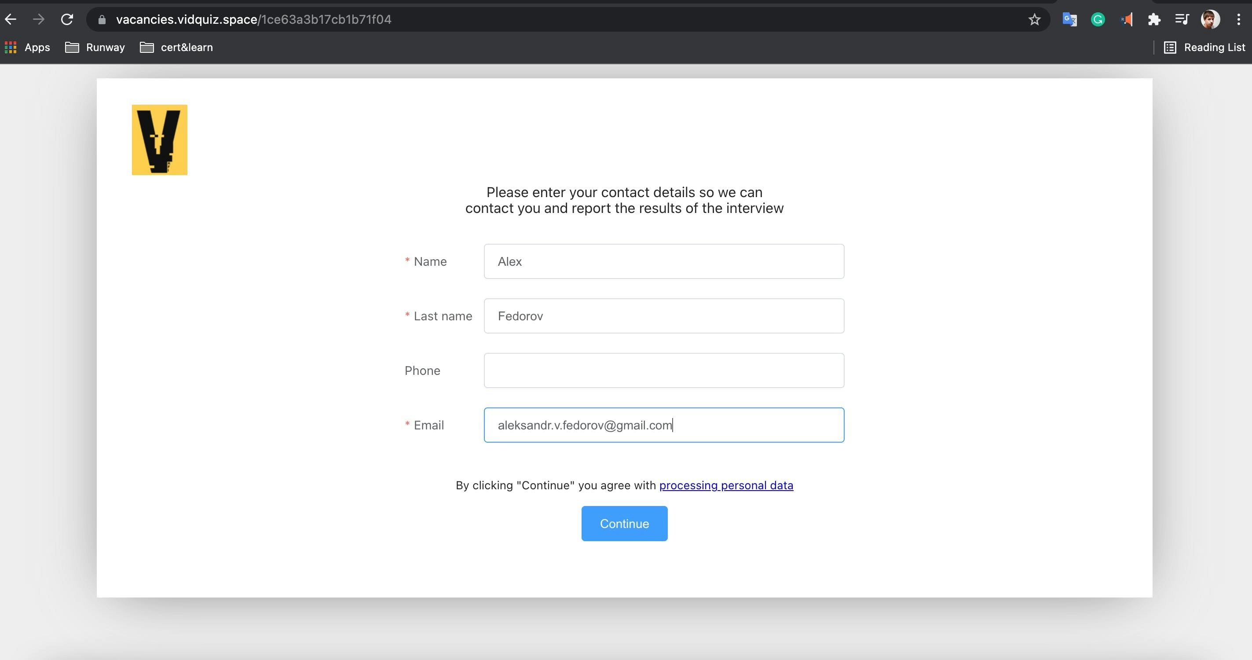Image resolution: width=1252 pixels, height=660 pixels.
Task: Click the profile avatar picture
Action: click(x=1210, y=19)
